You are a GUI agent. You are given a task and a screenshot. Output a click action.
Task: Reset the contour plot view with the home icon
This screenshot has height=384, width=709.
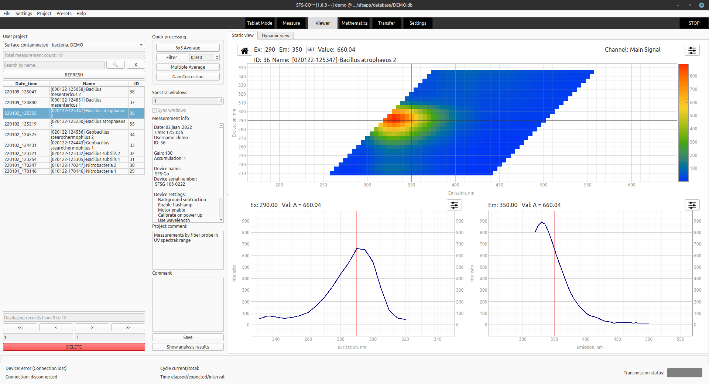click(x=244, y=50)
